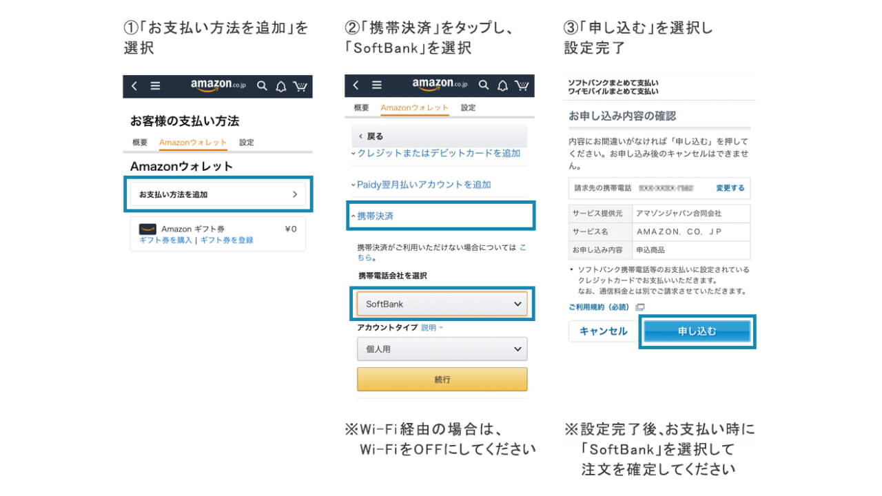Tap the search magnifier in step 2 header

coord(484,85)
